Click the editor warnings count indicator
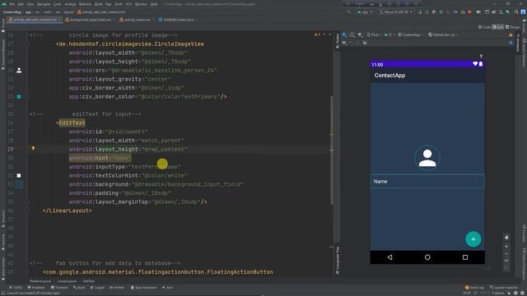This screenshot has width=527, height=296. [x=317, y=35]
